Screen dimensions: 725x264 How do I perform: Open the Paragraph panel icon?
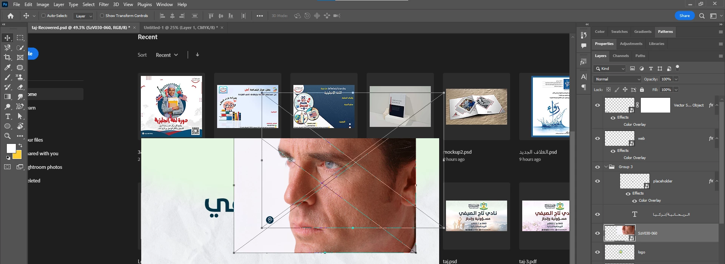point(584,87)
